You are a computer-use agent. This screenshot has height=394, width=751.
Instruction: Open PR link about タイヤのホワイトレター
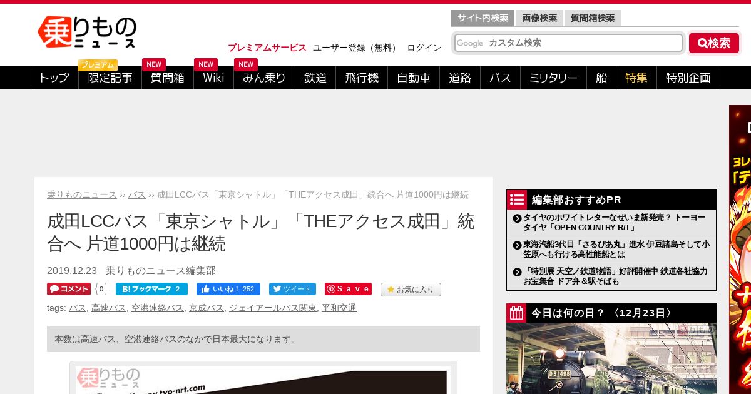[x=615, y=222]
